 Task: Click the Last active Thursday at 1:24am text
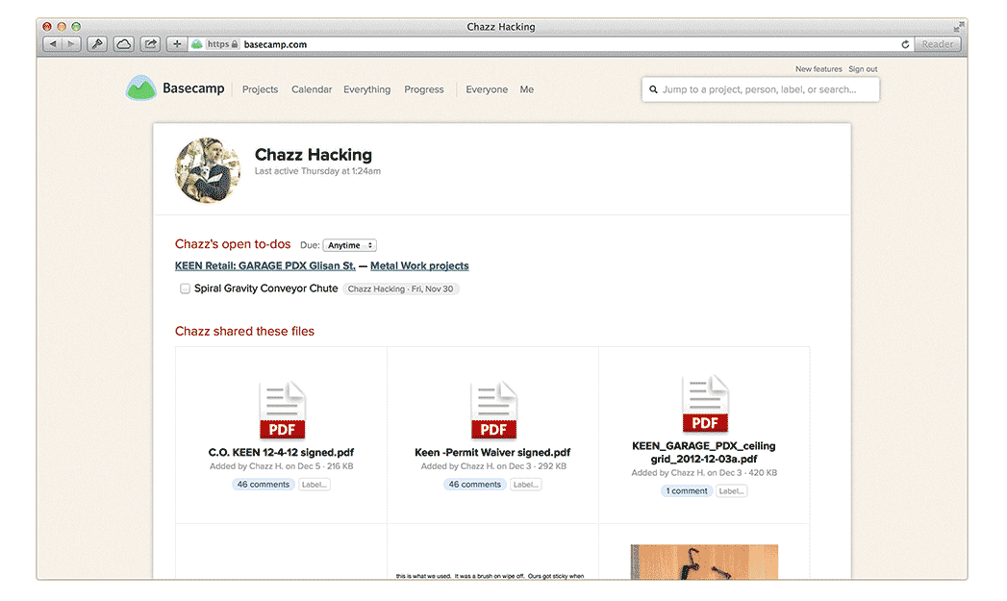[317, 171]
